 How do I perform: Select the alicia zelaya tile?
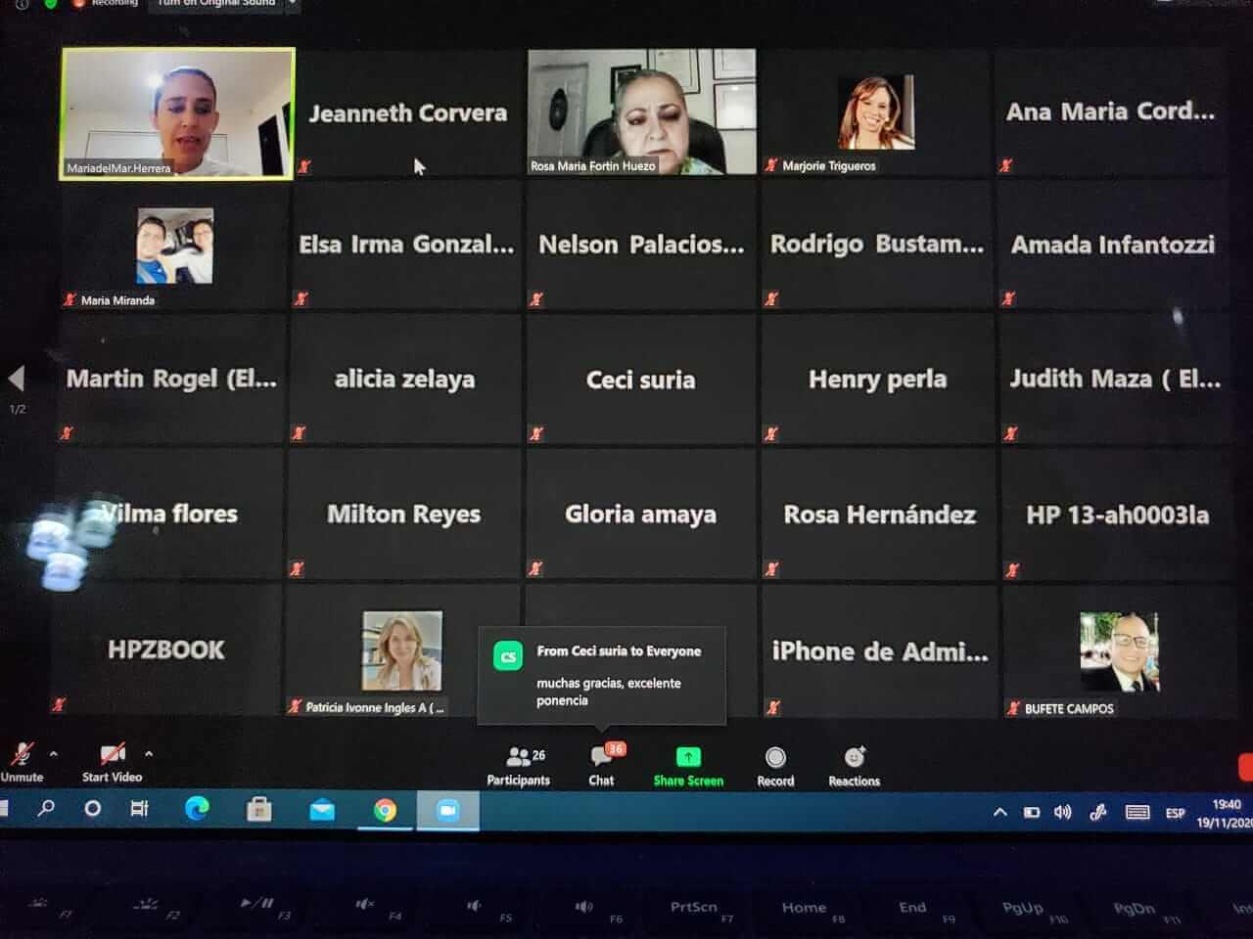[404, 380]
